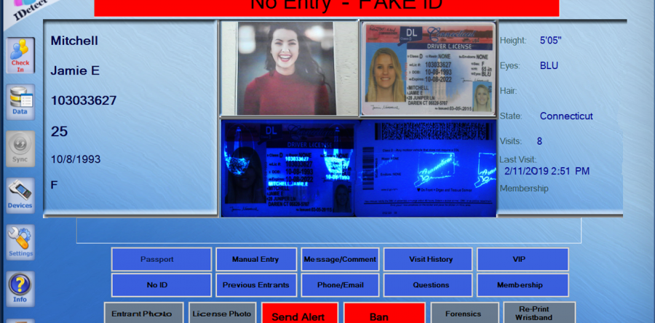Click the Data sidebar icon
Image resolution: width=655 pixels, height=323 pixels.
click(20, 101)
